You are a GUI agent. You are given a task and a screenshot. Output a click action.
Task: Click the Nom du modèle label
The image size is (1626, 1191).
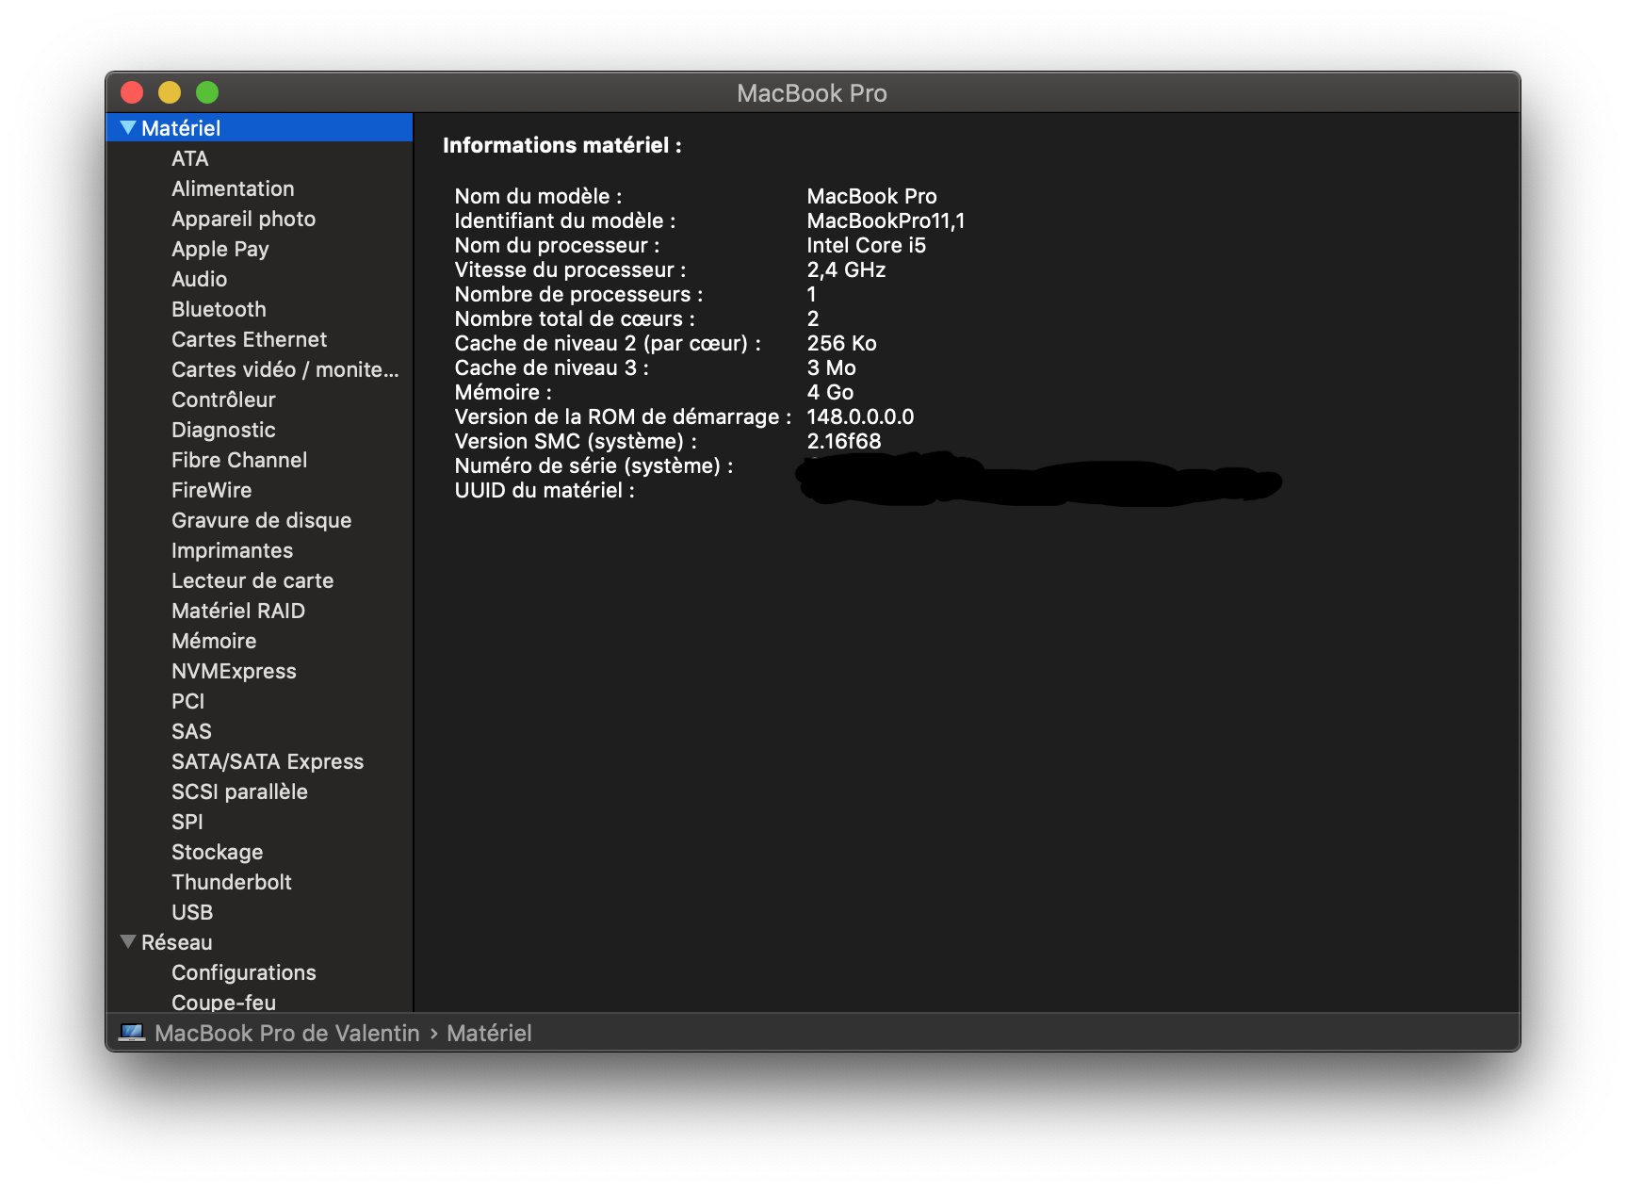(x=539, y=196)
